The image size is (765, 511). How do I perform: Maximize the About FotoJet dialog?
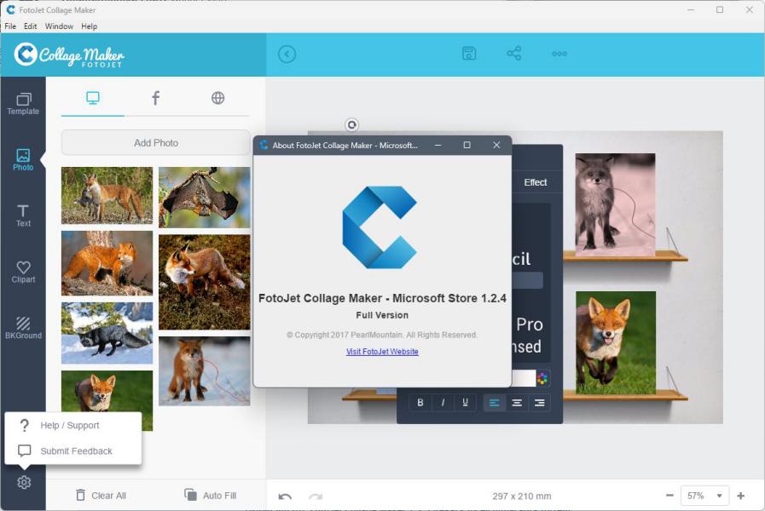click(467, 145)
